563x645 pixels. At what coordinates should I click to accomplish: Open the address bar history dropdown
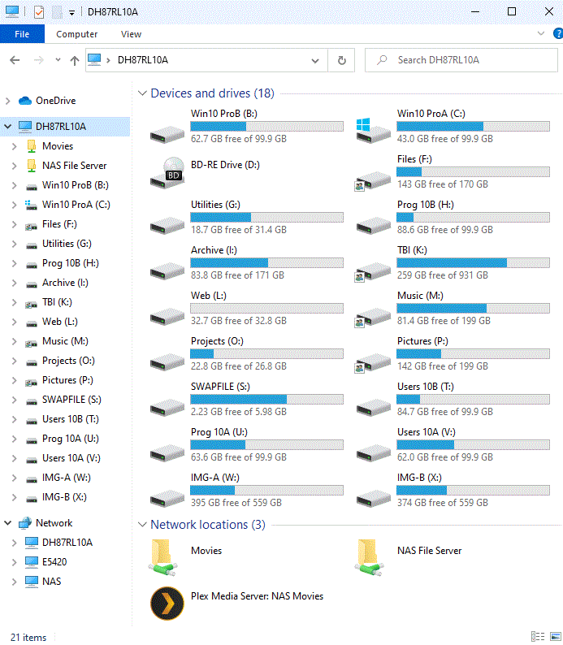coord(315,61)
